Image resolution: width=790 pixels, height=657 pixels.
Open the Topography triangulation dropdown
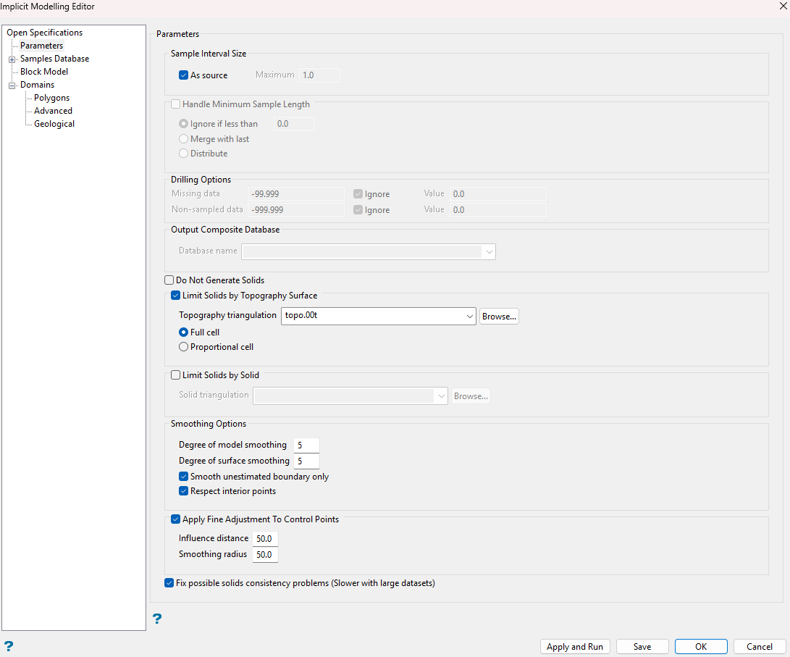click(469, 317)
